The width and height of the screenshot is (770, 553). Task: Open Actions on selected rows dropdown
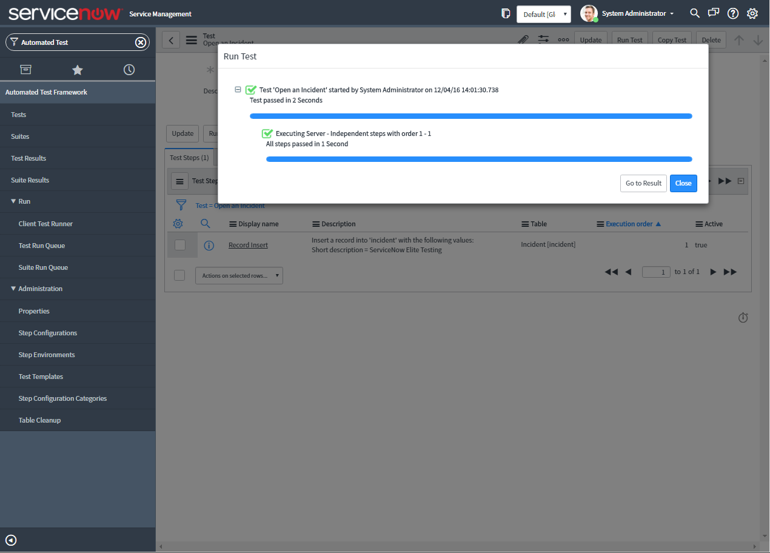pyautogui.click(x=239, y=275)
